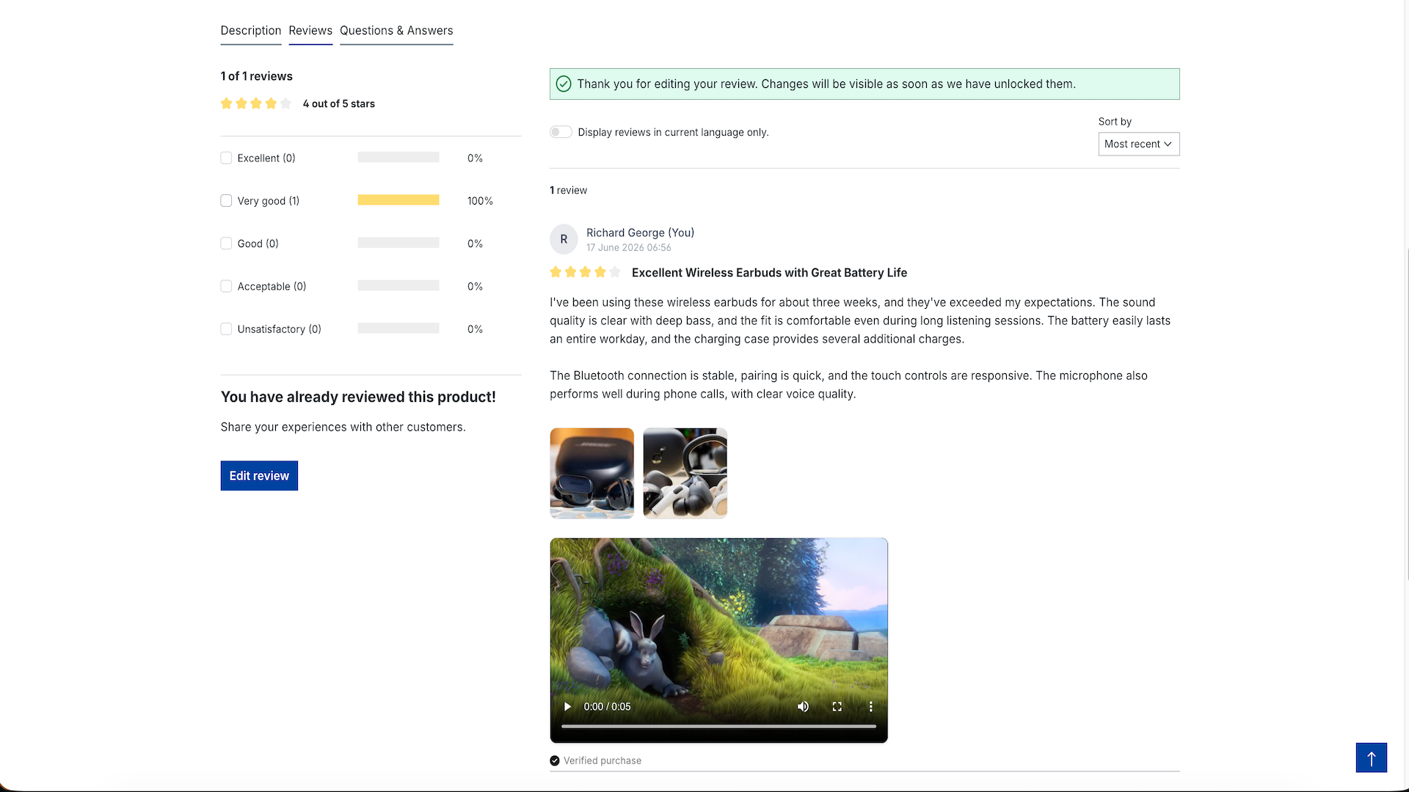This screenshot has height=792, width=1409.
Task: Open the multiple earbuds photo thumbnail
Action: [x=685, y=473]
